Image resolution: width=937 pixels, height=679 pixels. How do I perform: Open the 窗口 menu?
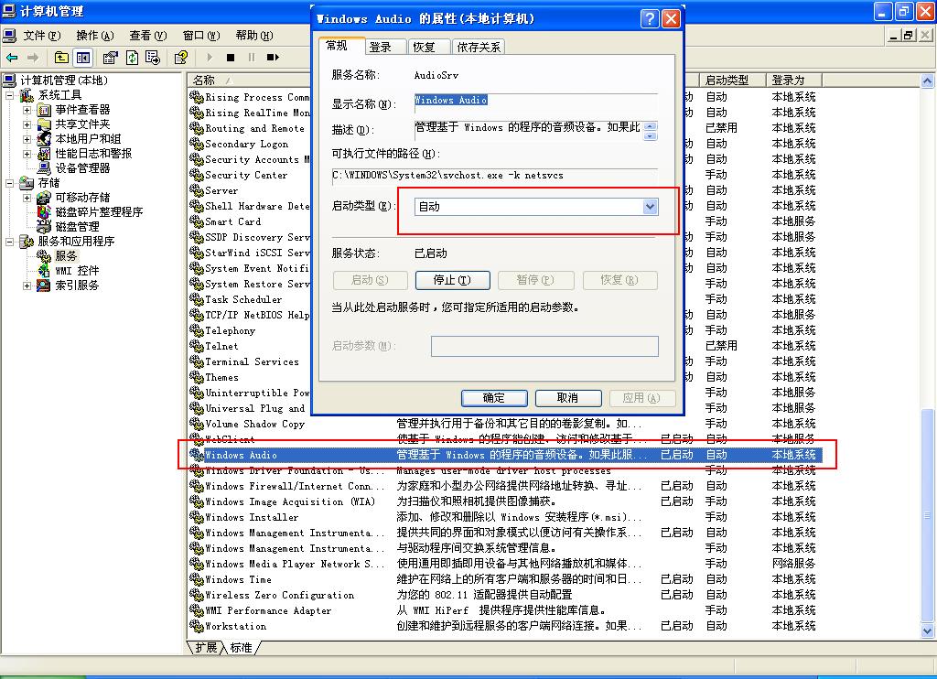click(x=200, y=36)
